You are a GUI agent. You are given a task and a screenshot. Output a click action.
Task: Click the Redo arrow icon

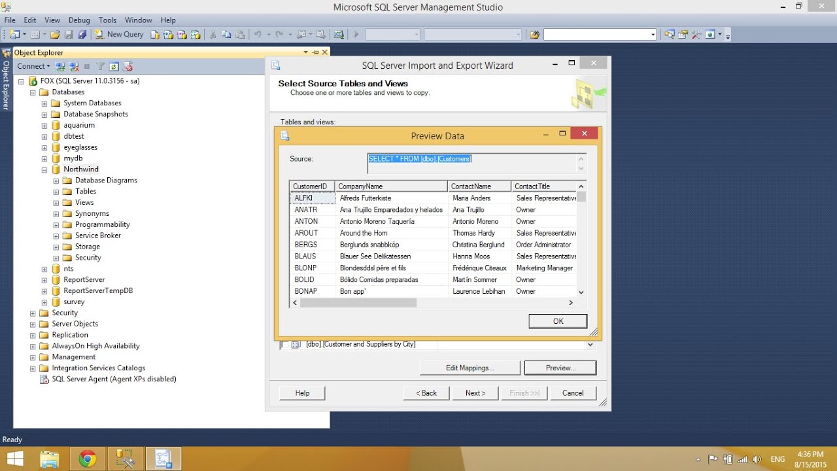pyautogui.click(x=279, y=34)
